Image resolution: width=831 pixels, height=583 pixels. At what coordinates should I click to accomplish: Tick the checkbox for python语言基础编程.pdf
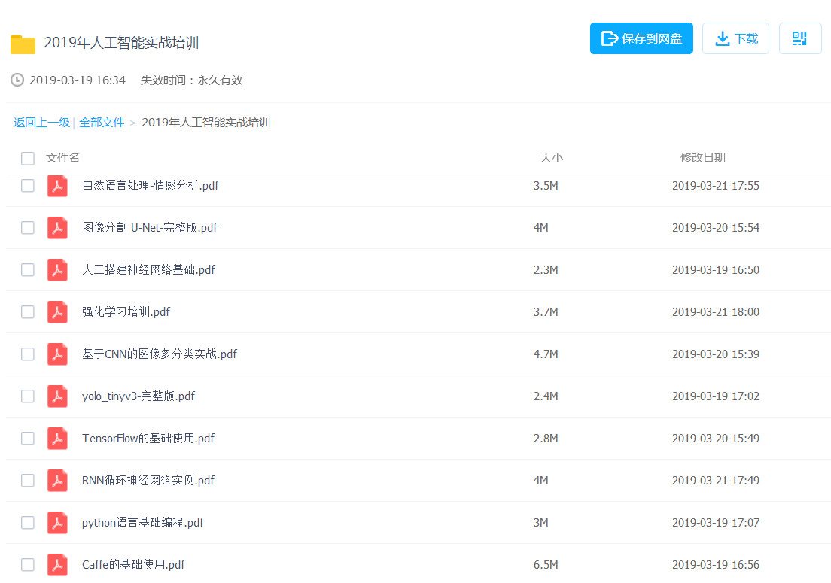coord(28,523)
